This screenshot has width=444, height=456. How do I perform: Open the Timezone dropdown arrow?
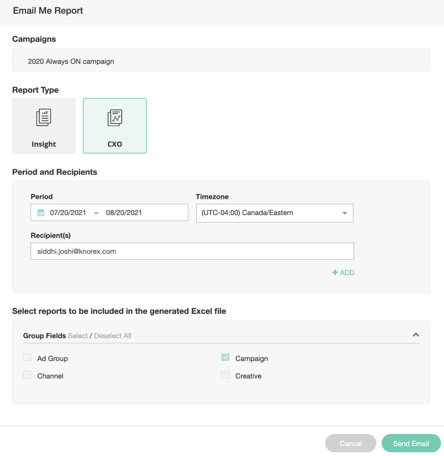pyautogui.click(x=344, y=213)
